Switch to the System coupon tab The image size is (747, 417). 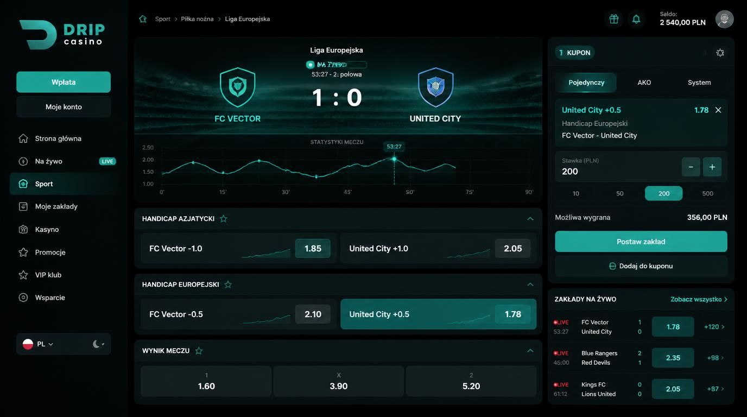(699, 83)
